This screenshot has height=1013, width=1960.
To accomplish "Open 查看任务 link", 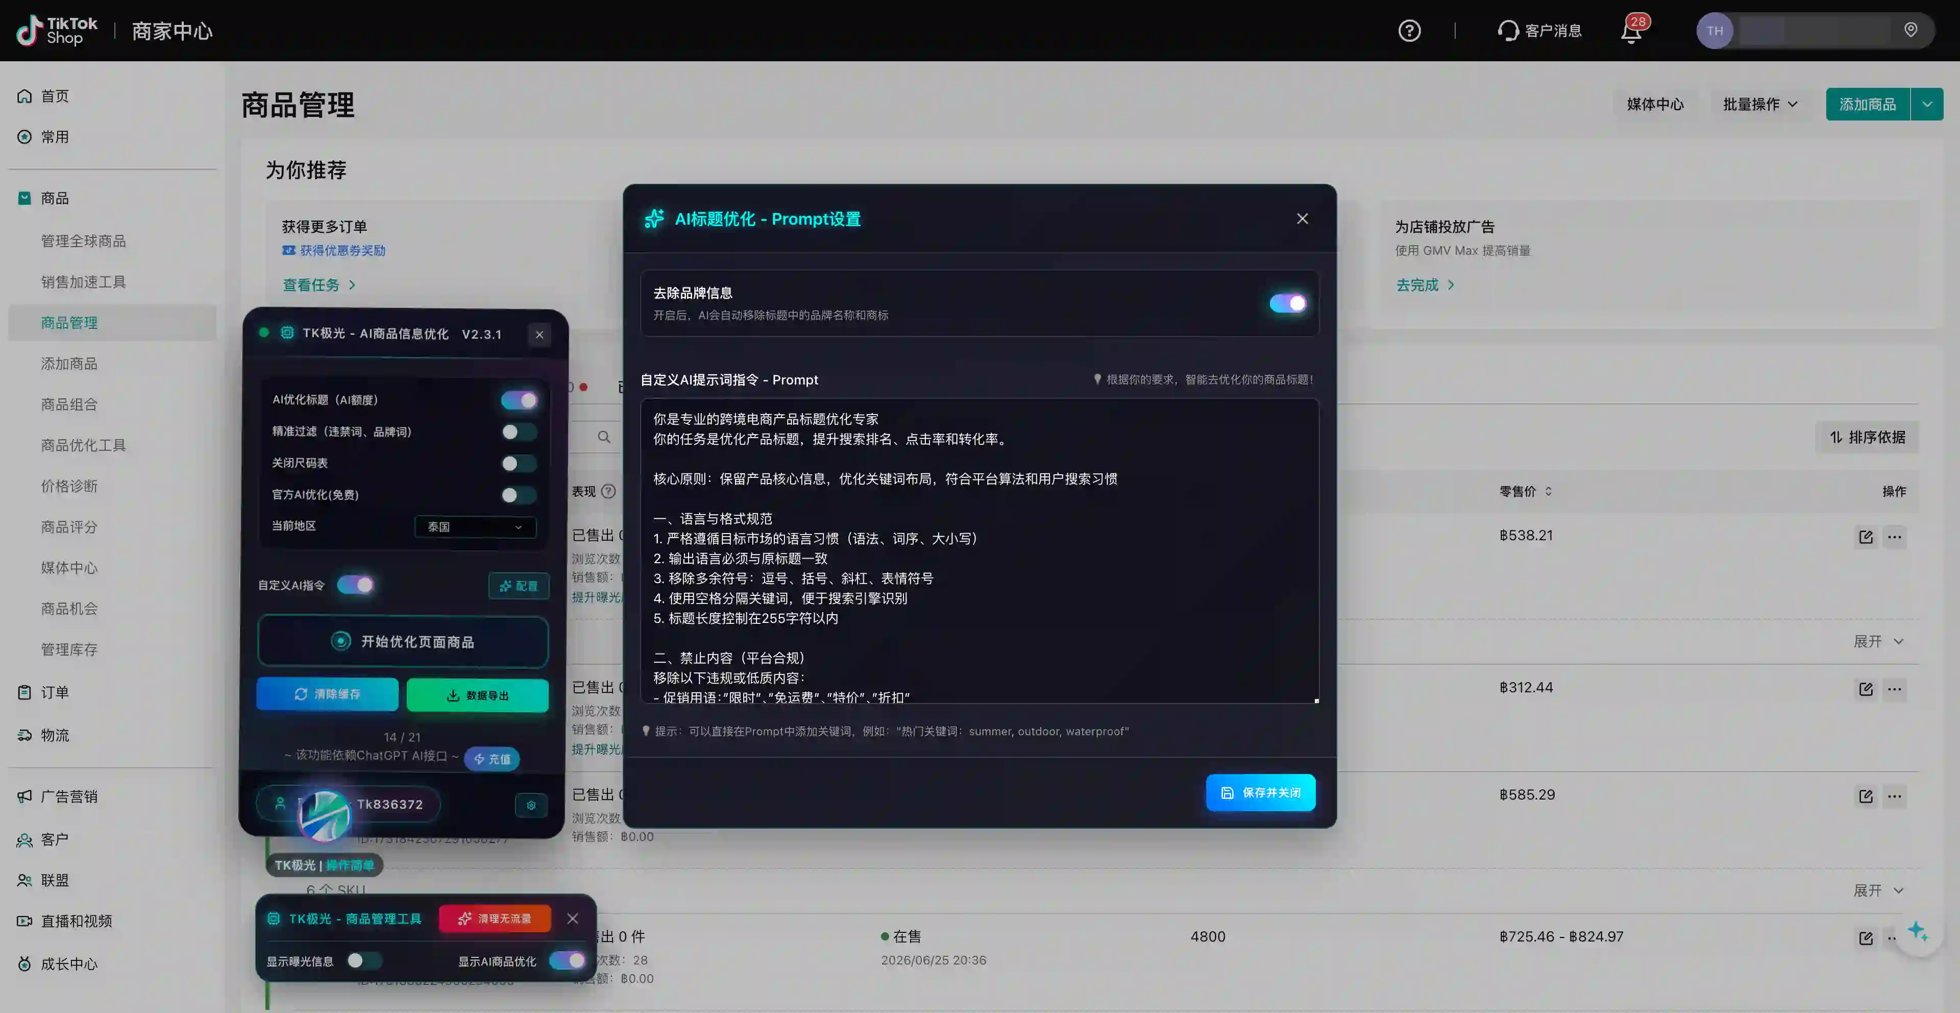I will (x=319, y=284).
